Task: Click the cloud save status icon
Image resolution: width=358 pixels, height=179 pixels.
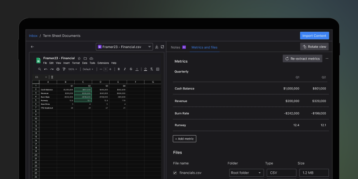Action: coord(91,59)
